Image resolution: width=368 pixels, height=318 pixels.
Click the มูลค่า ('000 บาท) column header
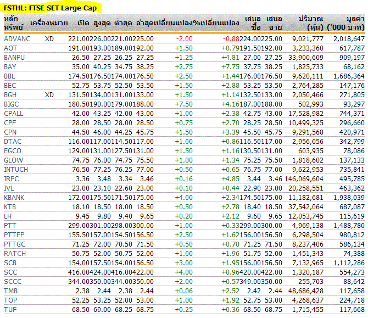pyautogui.click(x=345, y=23)
